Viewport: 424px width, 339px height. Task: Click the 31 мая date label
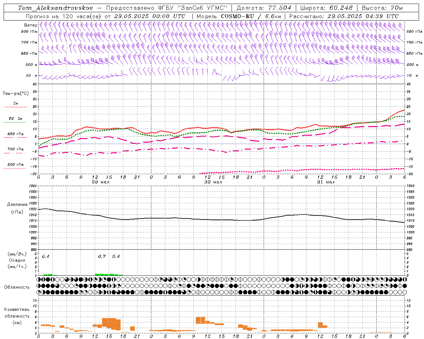326,182
